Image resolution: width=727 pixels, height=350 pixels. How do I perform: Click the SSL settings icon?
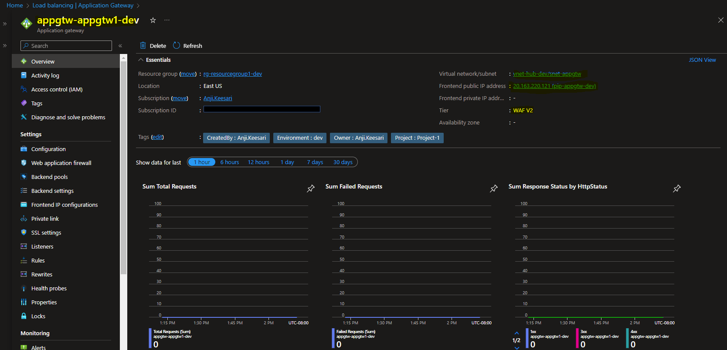24,232
